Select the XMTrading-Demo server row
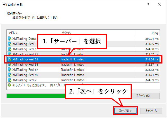The height and width of the screenshot is (118, 167). pyautogui.click(x=83, y=39)
